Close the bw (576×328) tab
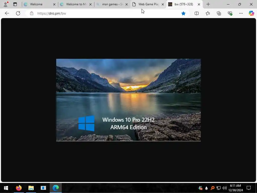This screenshot has height=193, width=257. pyautogui.click(x=199, y=5)
